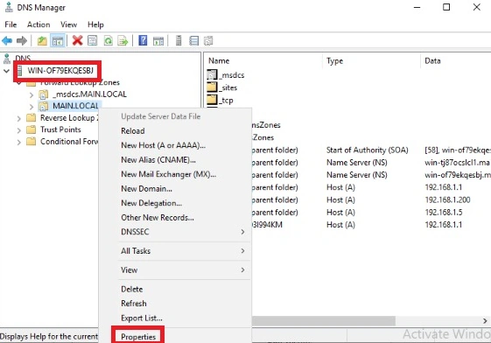The height and width of the screenshot is (343, 491).
Task: Click the server tower toolbar icon
Action: [179, 40]
